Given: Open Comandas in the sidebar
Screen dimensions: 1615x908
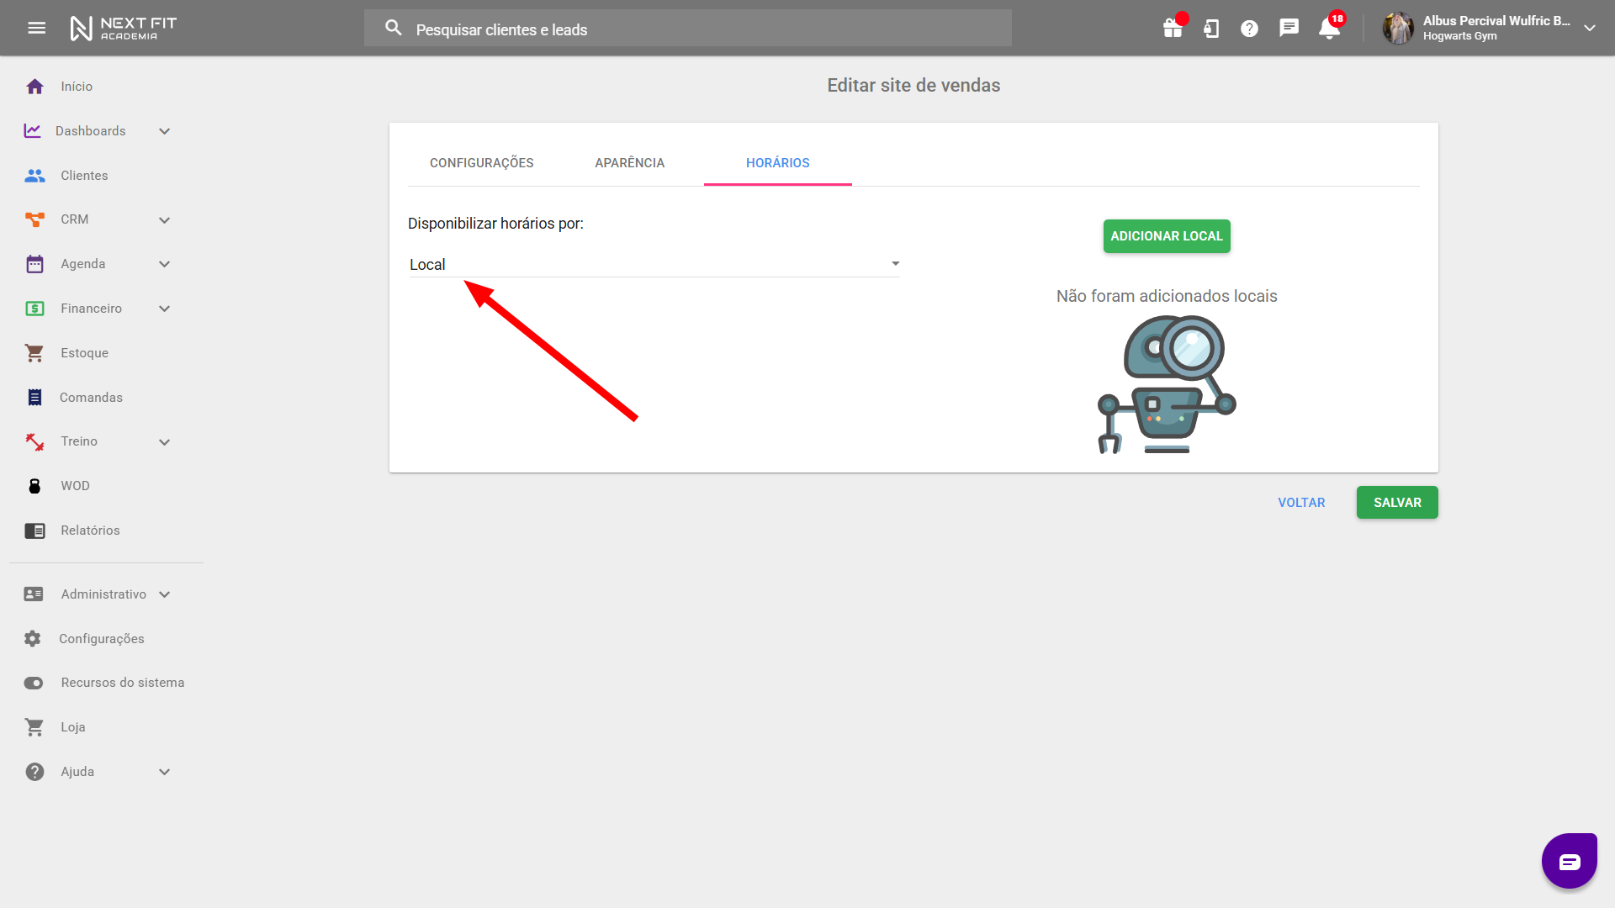Looking at the screenshot, I should 91,398.
